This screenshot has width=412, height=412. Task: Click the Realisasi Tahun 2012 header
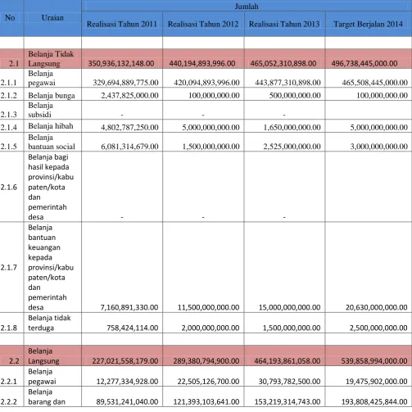(x=203, y=24)
